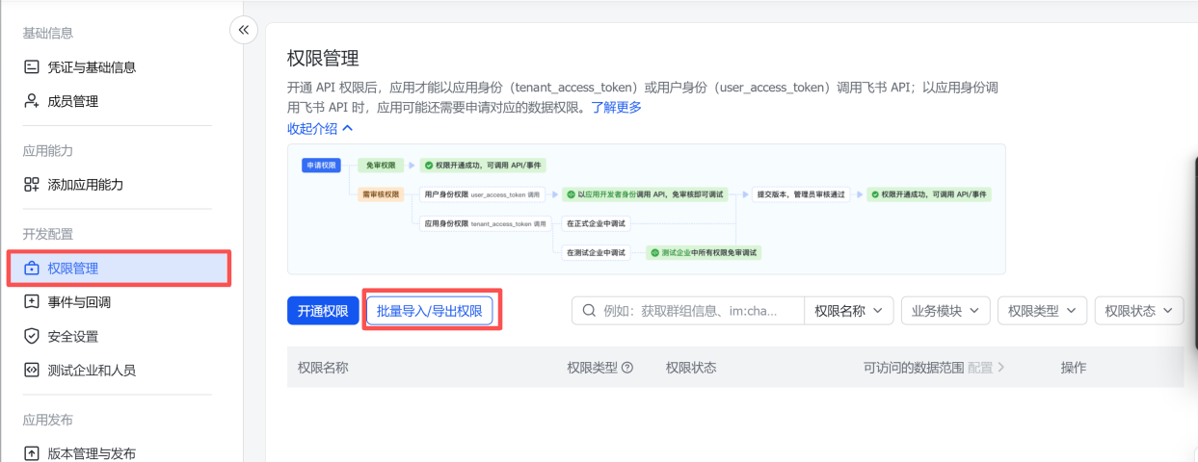The width and height of the screenshot is (1198, 462).
Task: Open the 了解更多 link
Action: click(616, 107)
